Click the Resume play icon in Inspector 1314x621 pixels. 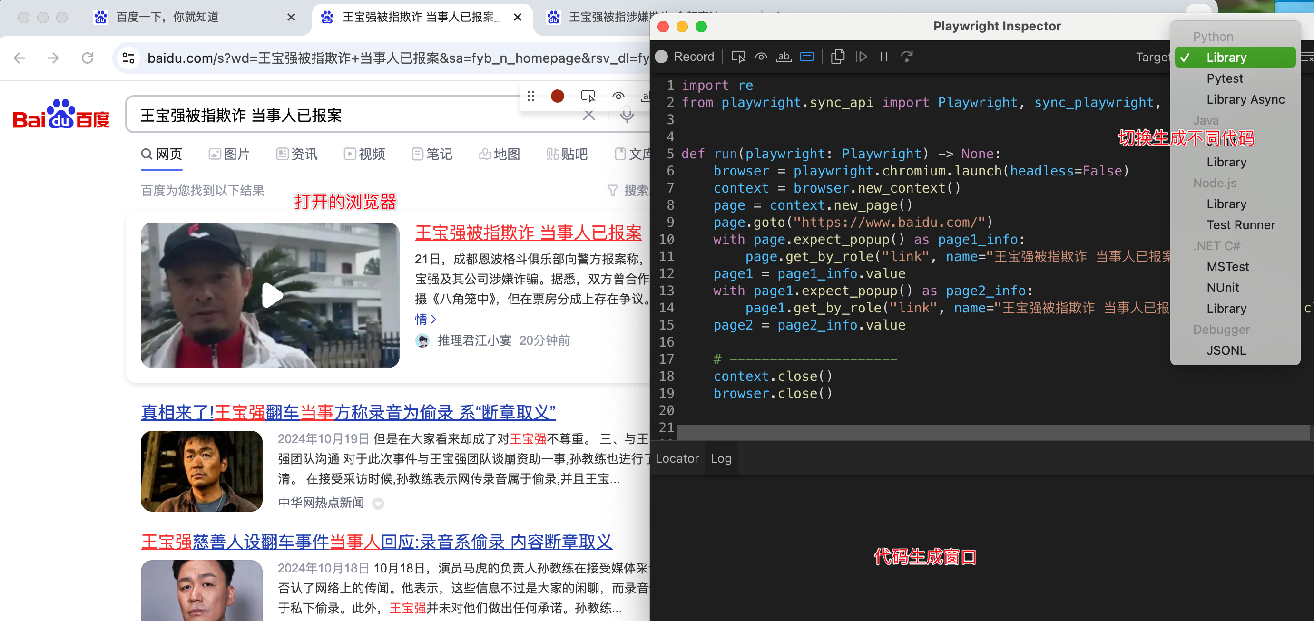click(x=861, y=57)
